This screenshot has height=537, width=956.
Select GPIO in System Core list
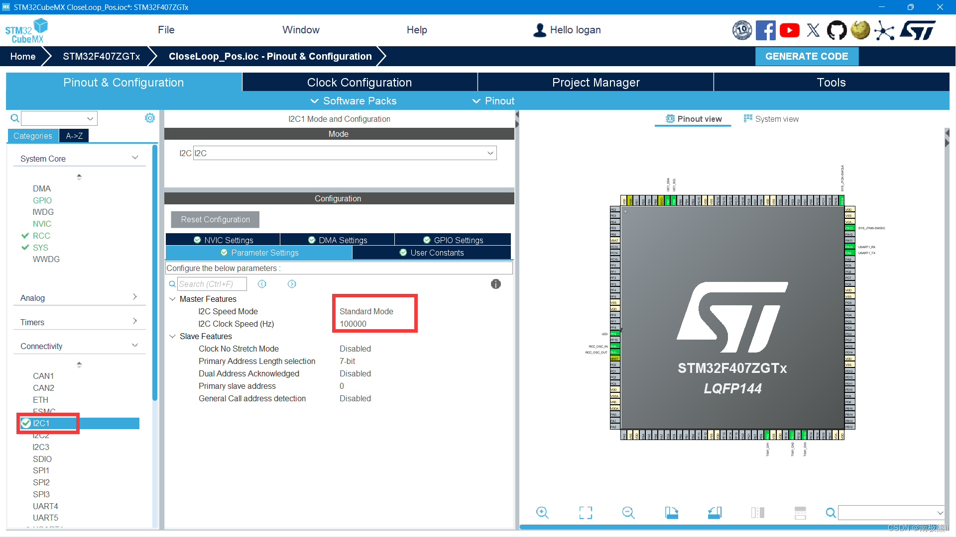click(x=42, y=200)
